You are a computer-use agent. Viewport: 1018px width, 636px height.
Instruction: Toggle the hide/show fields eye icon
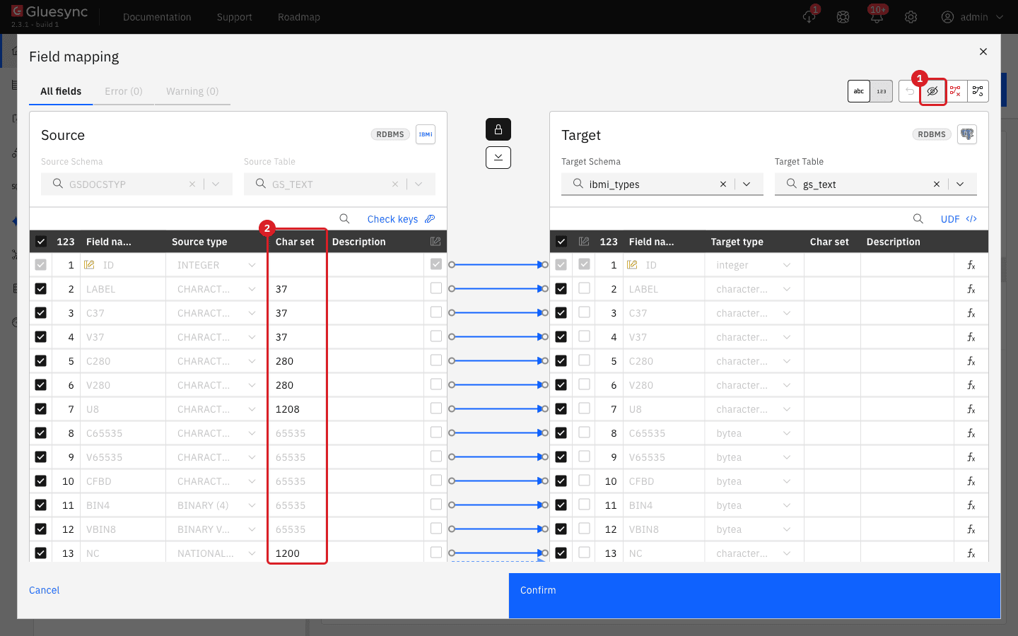pos(932,91)
